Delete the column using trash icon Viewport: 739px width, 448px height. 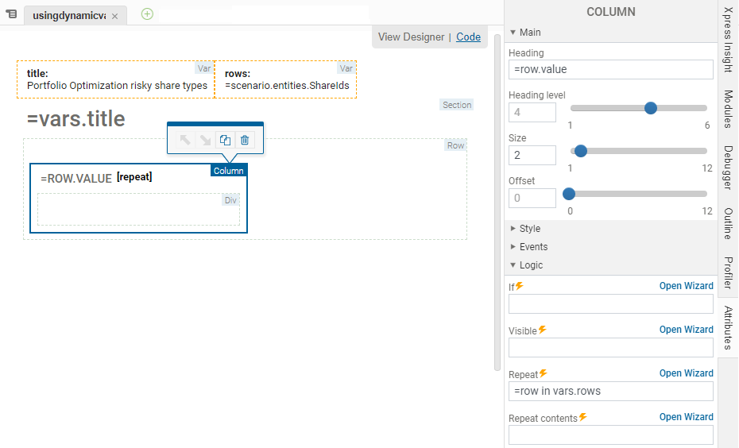[x=245, y=140]
